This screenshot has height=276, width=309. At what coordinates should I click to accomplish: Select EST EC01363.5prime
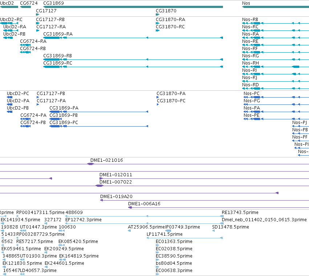pos(174,242)
